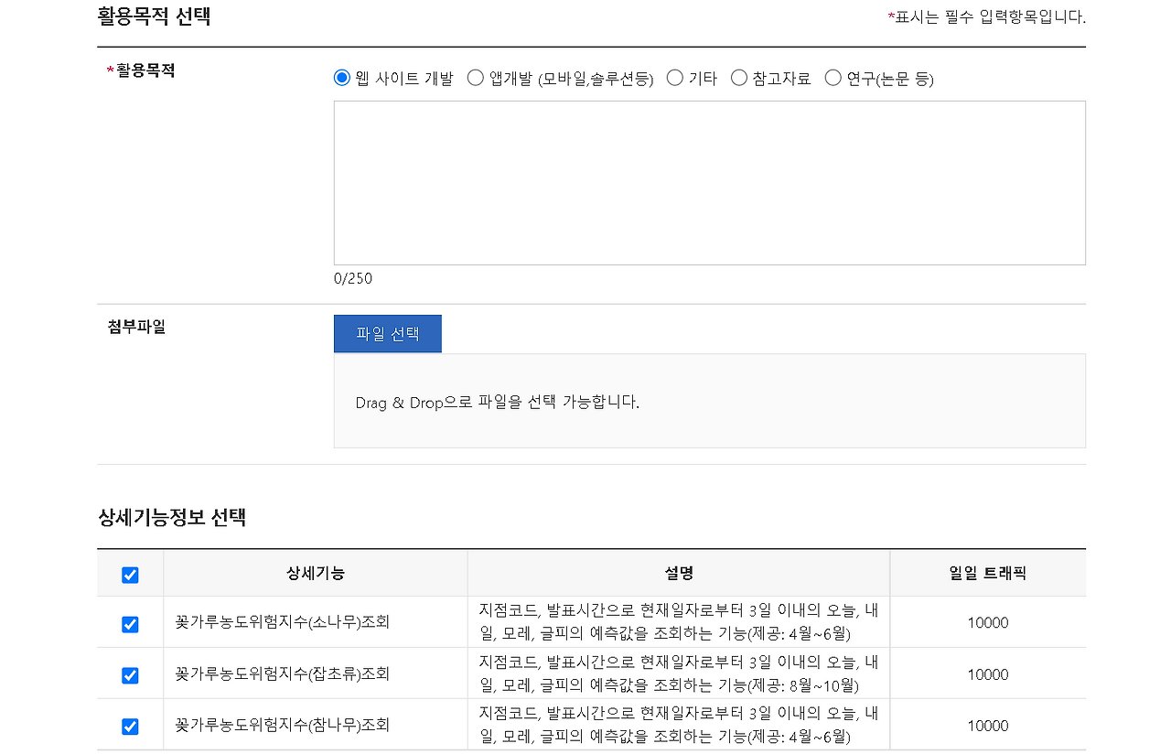Screen dimensions: 1171x754
Task: Click the 상세기능 column header
Action: (315, 575)
